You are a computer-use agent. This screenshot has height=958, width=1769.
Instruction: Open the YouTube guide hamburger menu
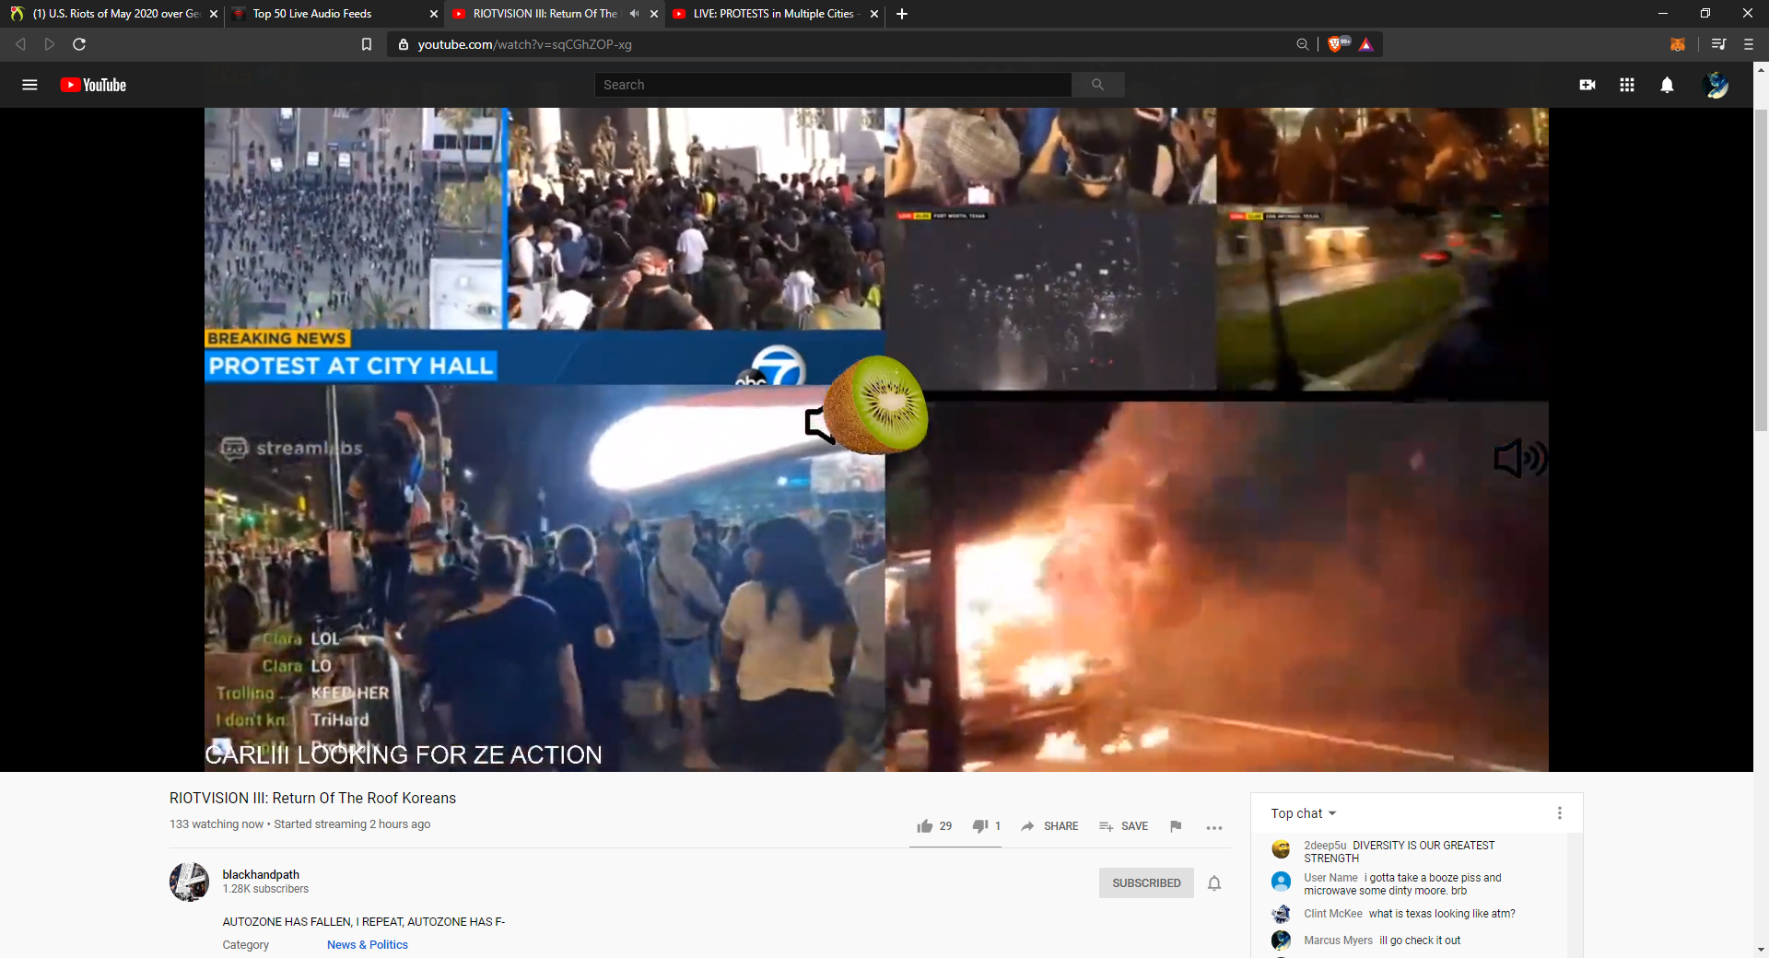point(29,85)
